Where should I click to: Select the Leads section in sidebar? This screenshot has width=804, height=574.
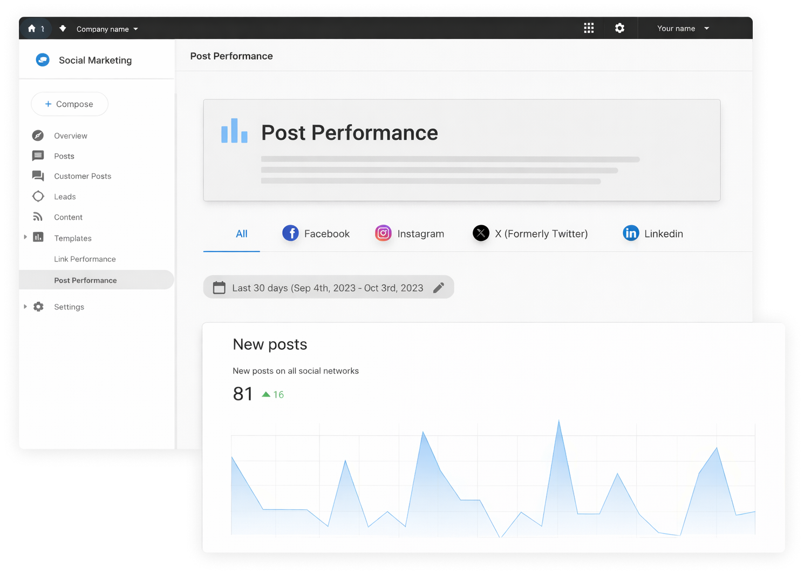pos(64,196)
